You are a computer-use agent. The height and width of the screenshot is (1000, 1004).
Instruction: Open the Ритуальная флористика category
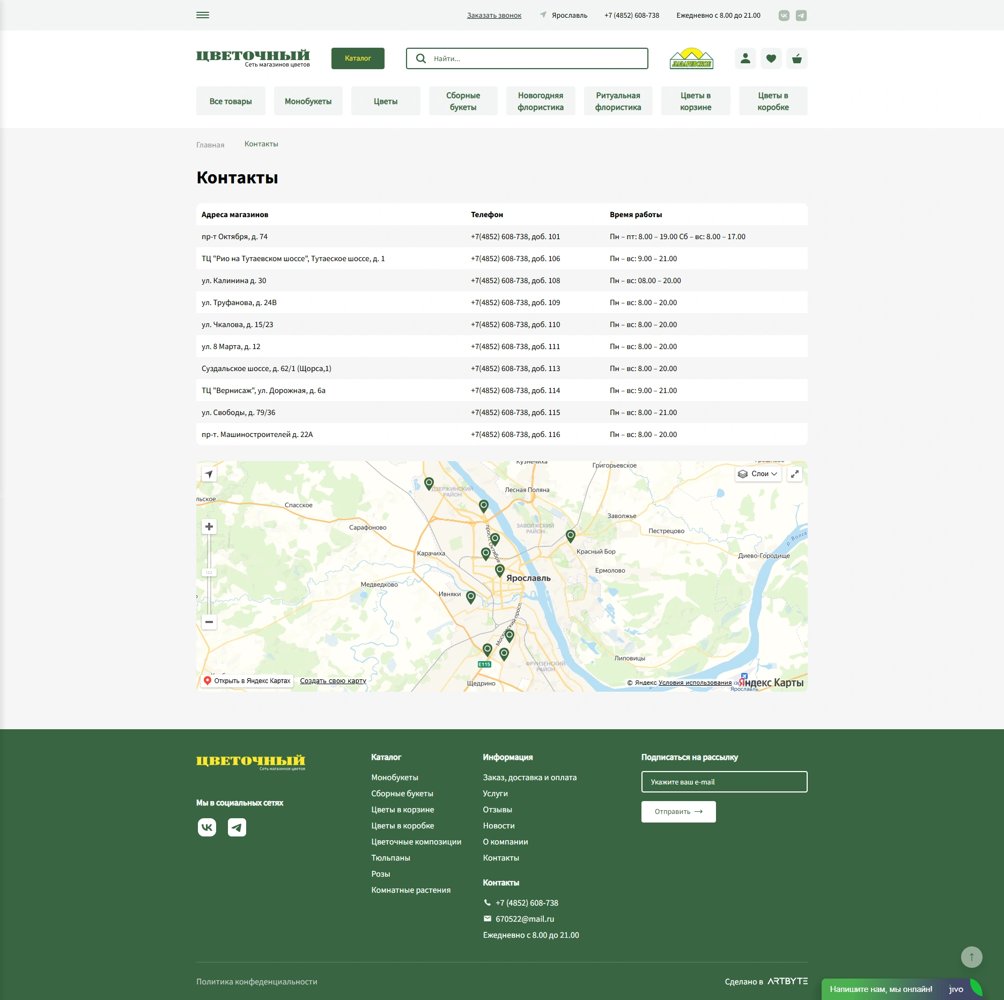pyautogui.click(x=618, y=101)
